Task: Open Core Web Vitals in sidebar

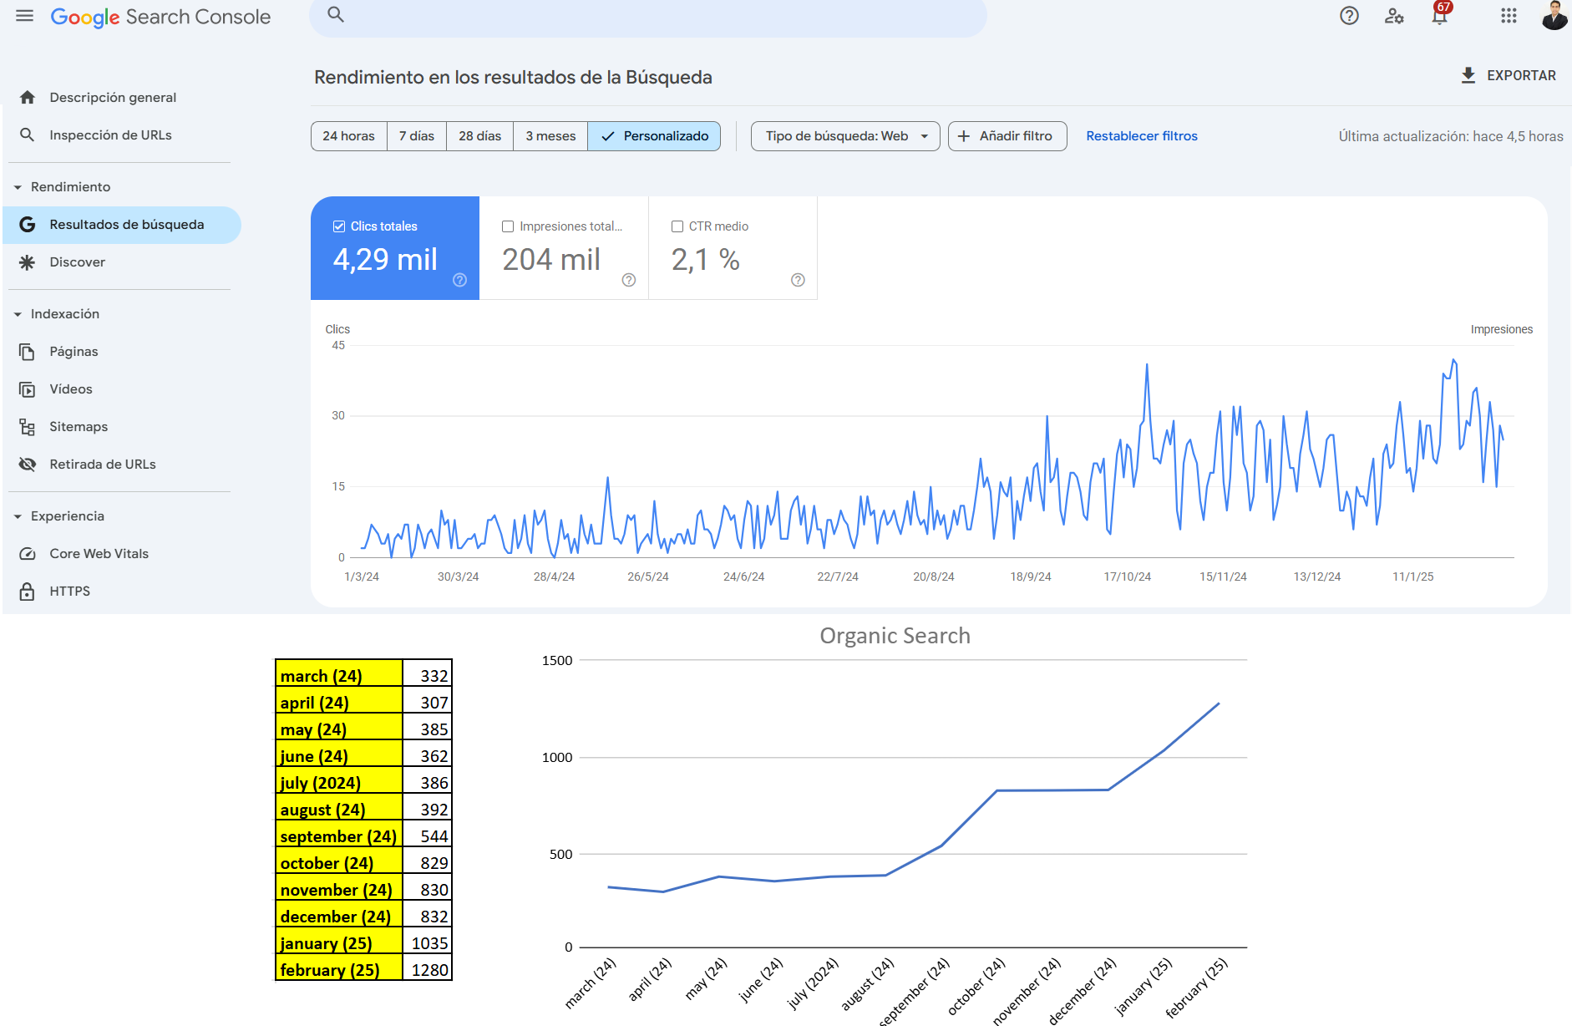Action: pos(99,554)
